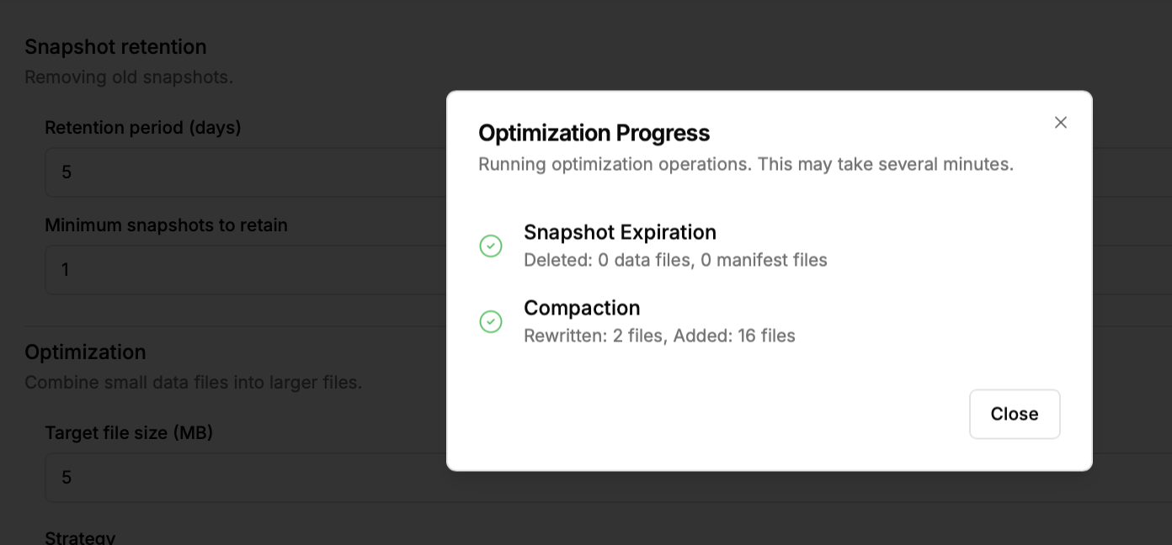Click the Snapshot Expiration green checkmark icon
The image size is (1172, 545).
[491, 246]
